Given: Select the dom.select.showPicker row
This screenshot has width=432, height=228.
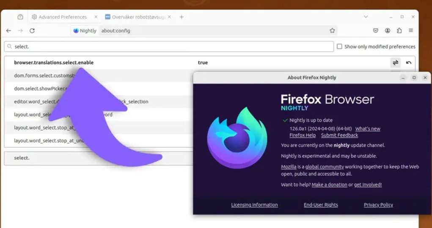Looking at the screenshot, I should click(99, 89).
